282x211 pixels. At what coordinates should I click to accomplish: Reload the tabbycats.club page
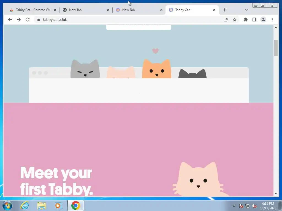(x=28, y=20)
